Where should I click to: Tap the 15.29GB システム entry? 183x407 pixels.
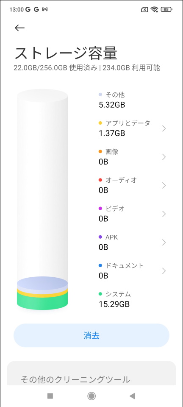pyautogui.click(x=114, y=299)
